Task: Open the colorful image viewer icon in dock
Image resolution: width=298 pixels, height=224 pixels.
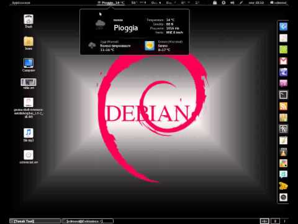Action: pos(283,163)
